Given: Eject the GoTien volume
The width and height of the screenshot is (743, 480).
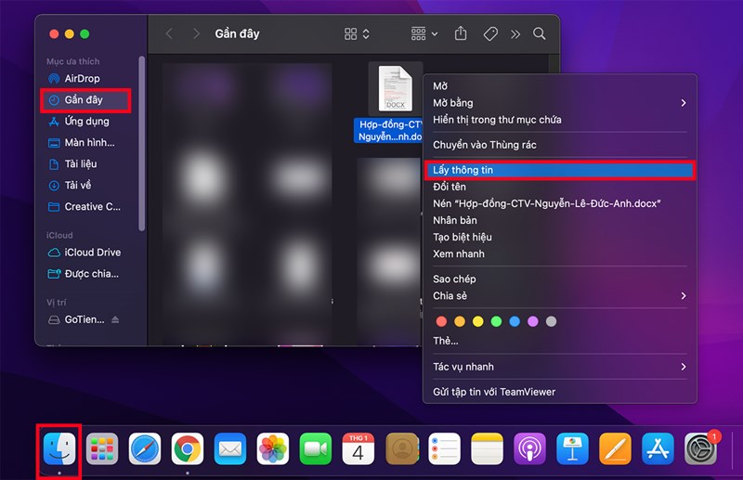Looking at the screenshot, I should pyautogui.click(x=115, y=319).
